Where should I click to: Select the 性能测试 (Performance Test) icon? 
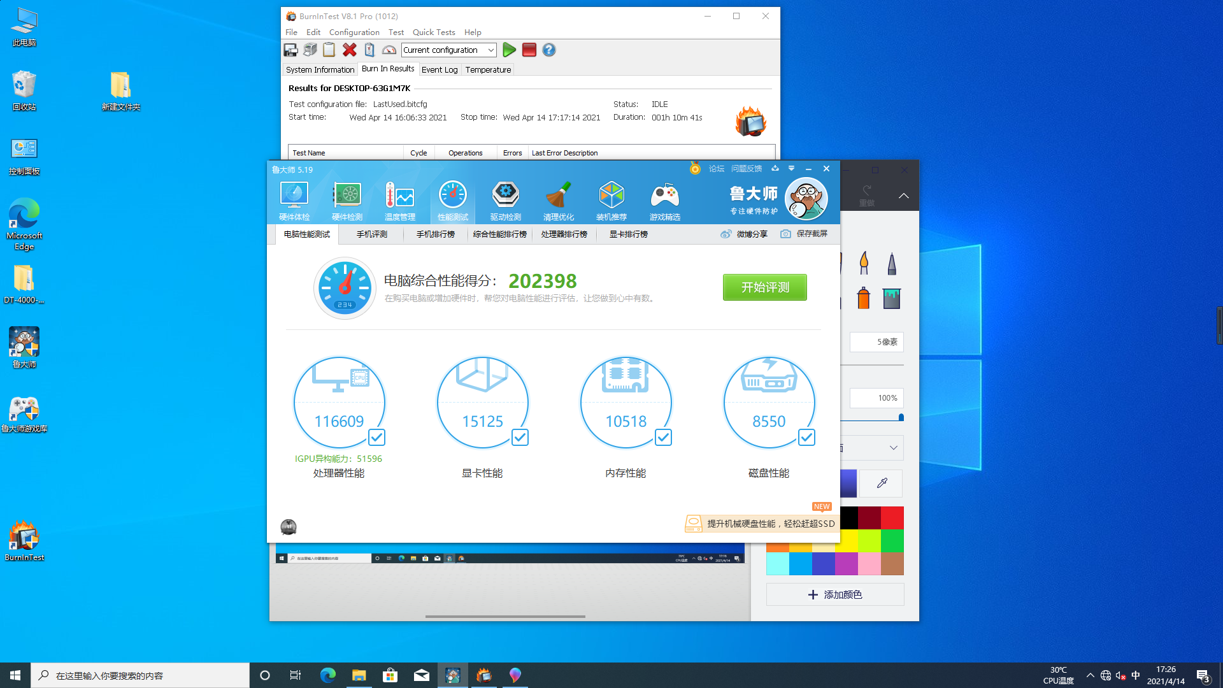point(452,199)
